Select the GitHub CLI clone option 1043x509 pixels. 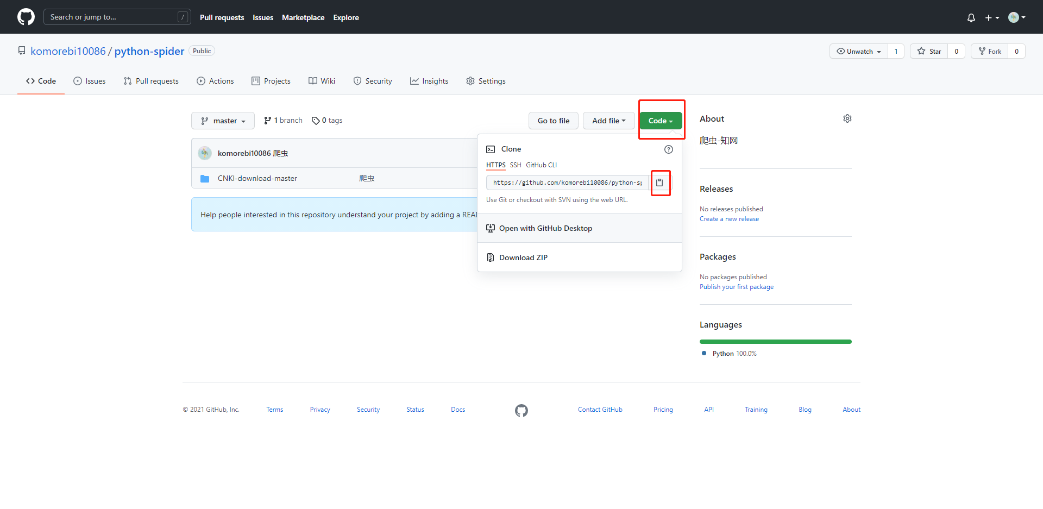click(541, 165)
